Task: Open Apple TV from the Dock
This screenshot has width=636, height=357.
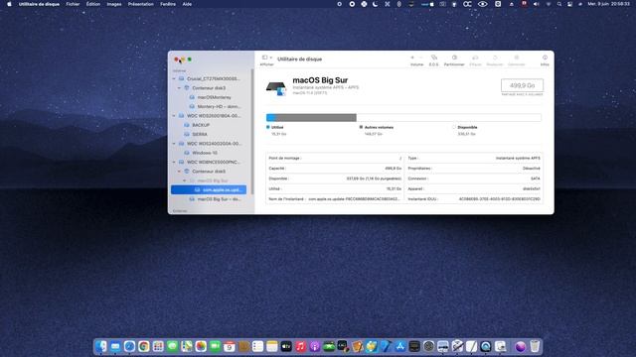Action: tap(286, 346)
